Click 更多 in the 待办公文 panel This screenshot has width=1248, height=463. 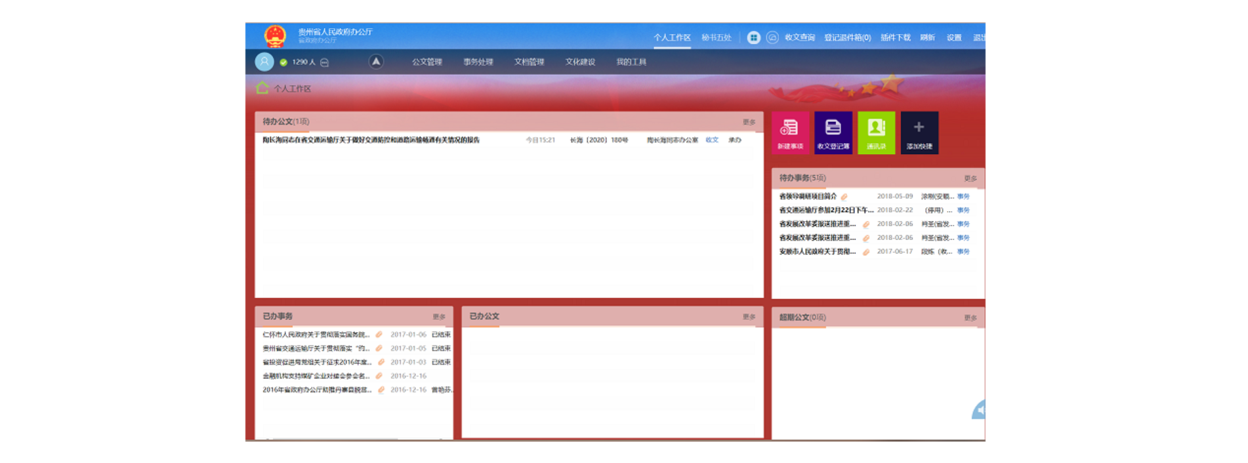tap(749, 122)
